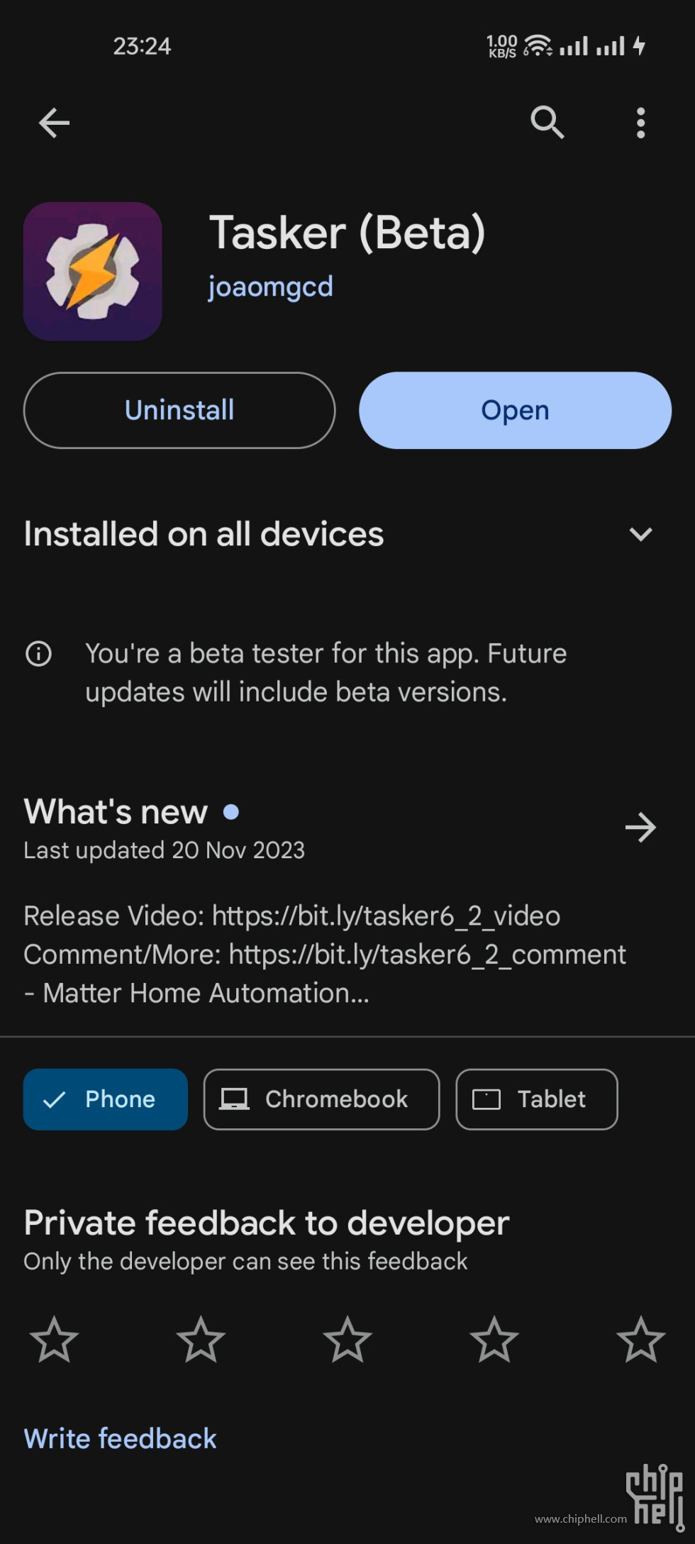
Task: Select the Phone device chip
Action: click(x=106, y=1099)
